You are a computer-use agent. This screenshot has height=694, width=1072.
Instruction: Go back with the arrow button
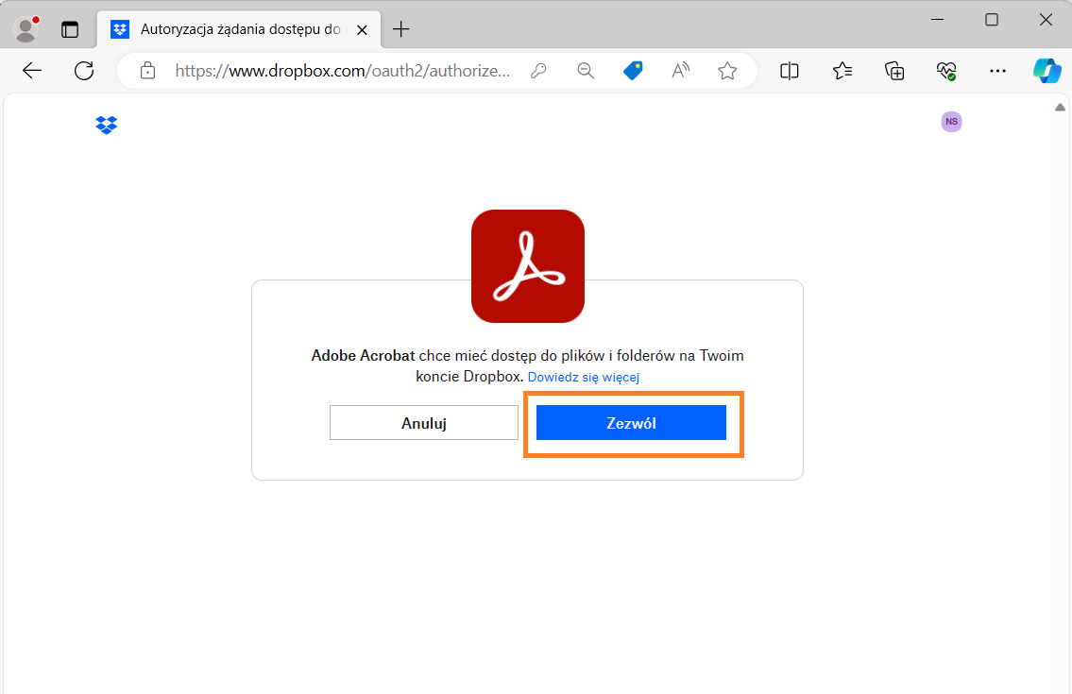point(32,71)
